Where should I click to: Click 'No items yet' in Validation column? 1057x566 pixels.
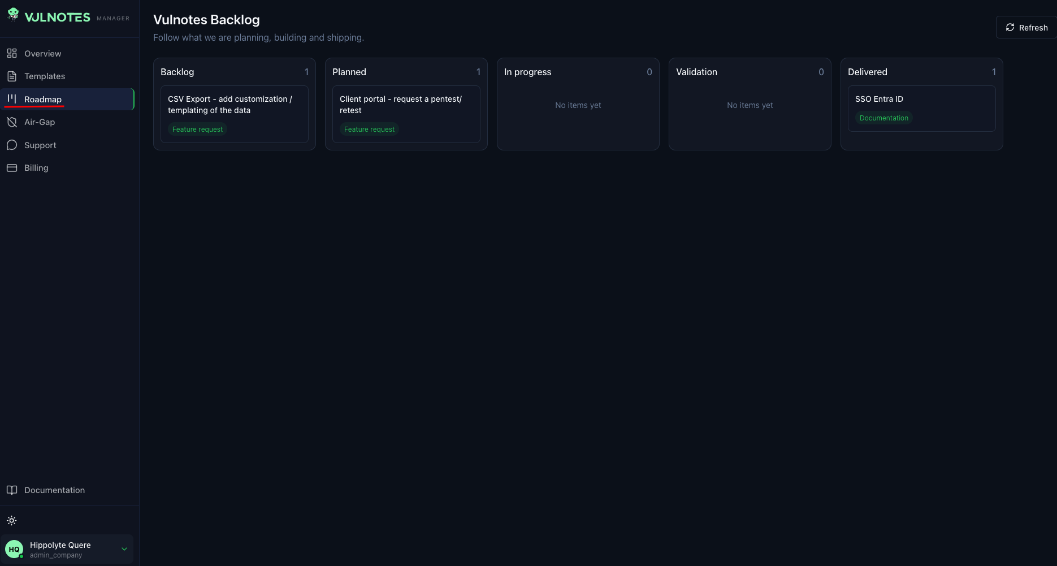pyautogui.click(x=750, y=105)
